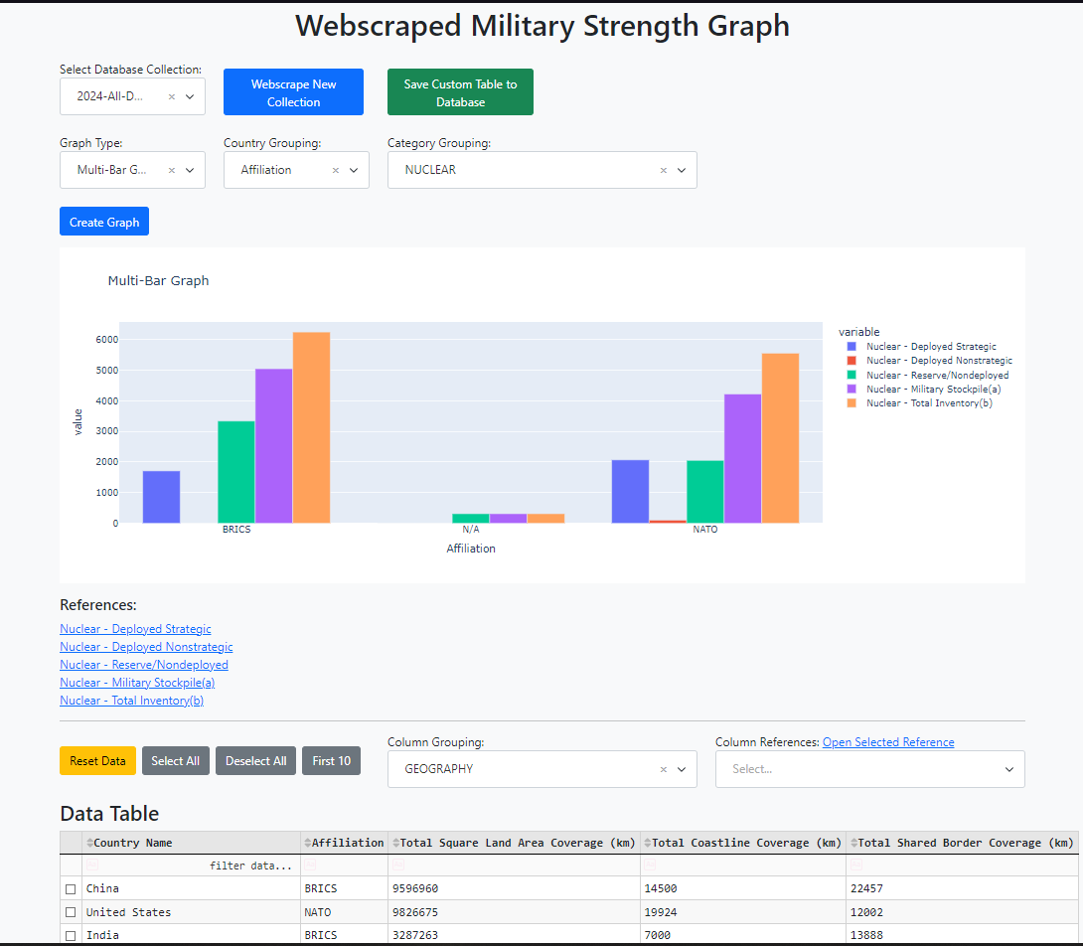The width and height of the screenshot is (1083, 946).
Task: Click Webscrape New Collection button
Action: pyautogui.click(x=293, y=91)
